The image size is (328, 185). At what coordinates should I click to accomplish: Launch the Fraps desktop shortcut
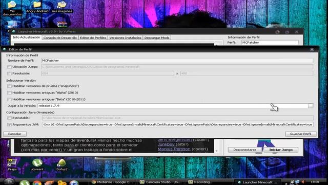point(12,164)
